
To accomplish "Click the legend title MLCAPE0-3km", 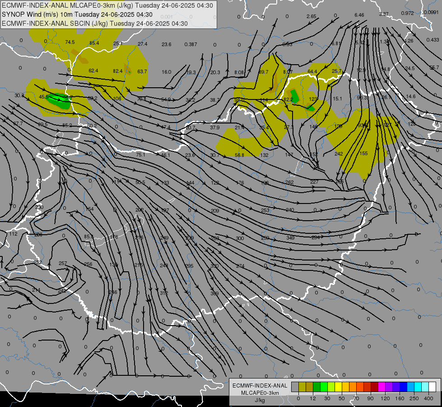I will [260, 393].
